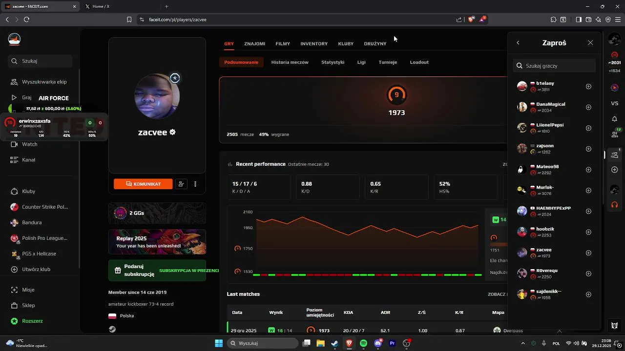The image size is (625, 351).
Task: Click Podaruj subskrypcję gift button
Action: coord(157,270)
